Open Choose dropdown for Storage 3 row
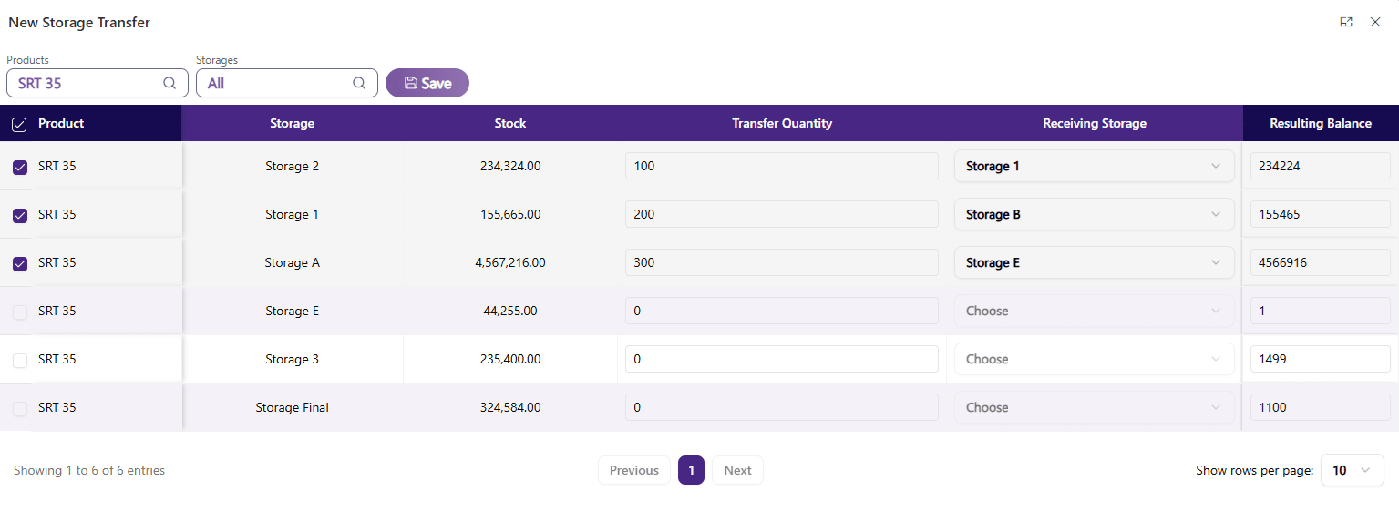 tap(1094, 360)
